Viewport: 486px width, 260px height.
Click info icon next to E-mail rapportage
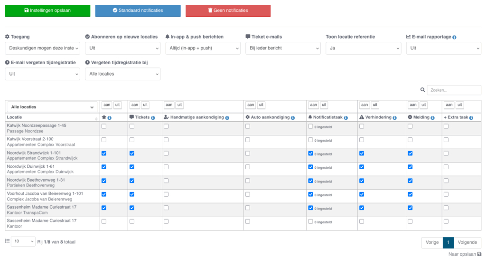pyautogui.click(x=455, y=37)
